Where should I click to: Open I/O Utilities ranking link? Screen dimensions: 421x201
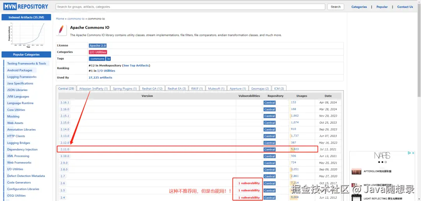pos(106,71)
